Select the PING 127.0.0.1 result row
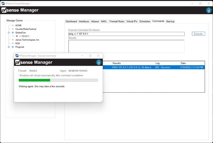Screen dimensions: 213x143 (153, 67)
